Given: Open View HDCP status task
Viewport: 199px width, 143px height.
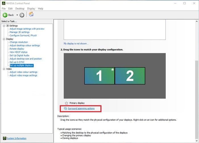Looking at the screenshot, I should click(18, 52).
